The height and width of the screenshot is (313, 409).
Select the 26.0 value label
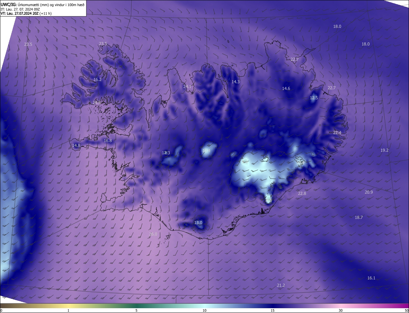pos(153,234)
